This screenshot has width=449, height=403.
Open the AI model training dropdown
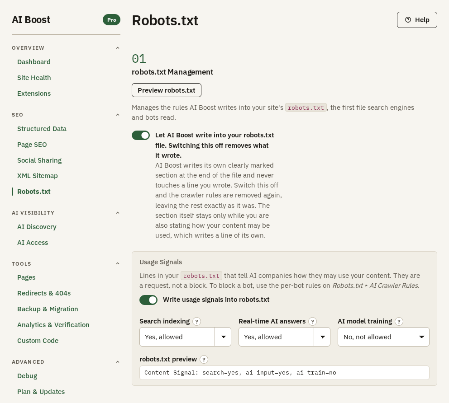coord(383,337)
